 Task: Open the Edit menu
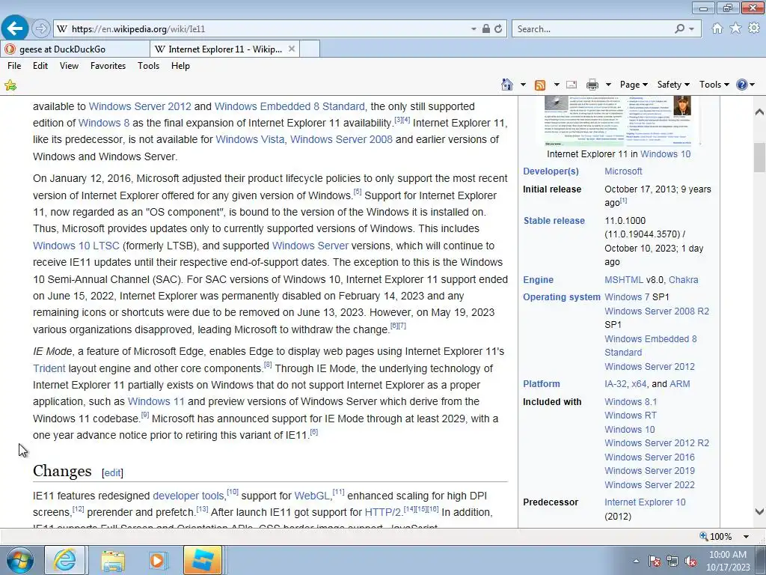(x=40, y=66)
